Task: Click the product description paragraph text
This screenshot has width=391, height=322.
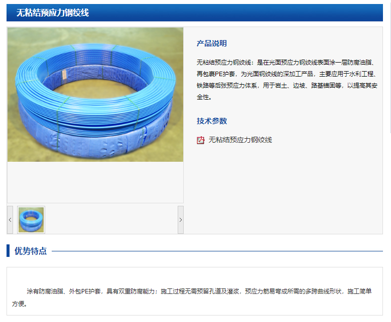Action: point(287,80)
